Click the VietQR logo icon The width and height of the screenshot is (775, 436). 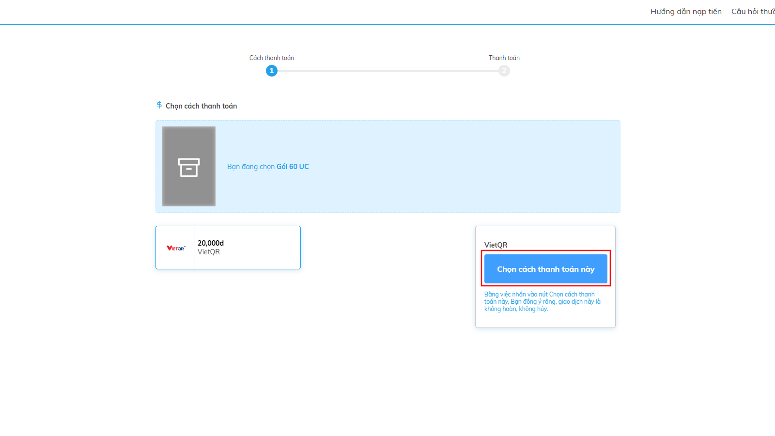click(x=176, y=248)
